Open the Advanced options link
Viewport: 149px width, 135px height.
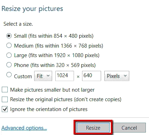(x=24, y=128)
